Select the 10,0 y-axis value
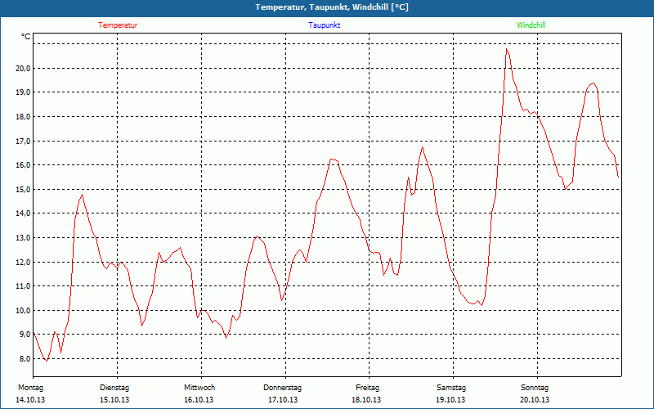 point(23,311)
